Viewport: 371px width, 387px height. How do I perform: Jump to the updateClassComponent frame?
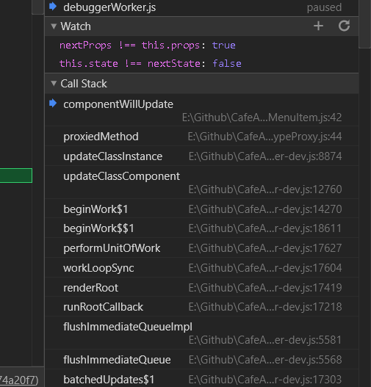[x=202, y=182]
